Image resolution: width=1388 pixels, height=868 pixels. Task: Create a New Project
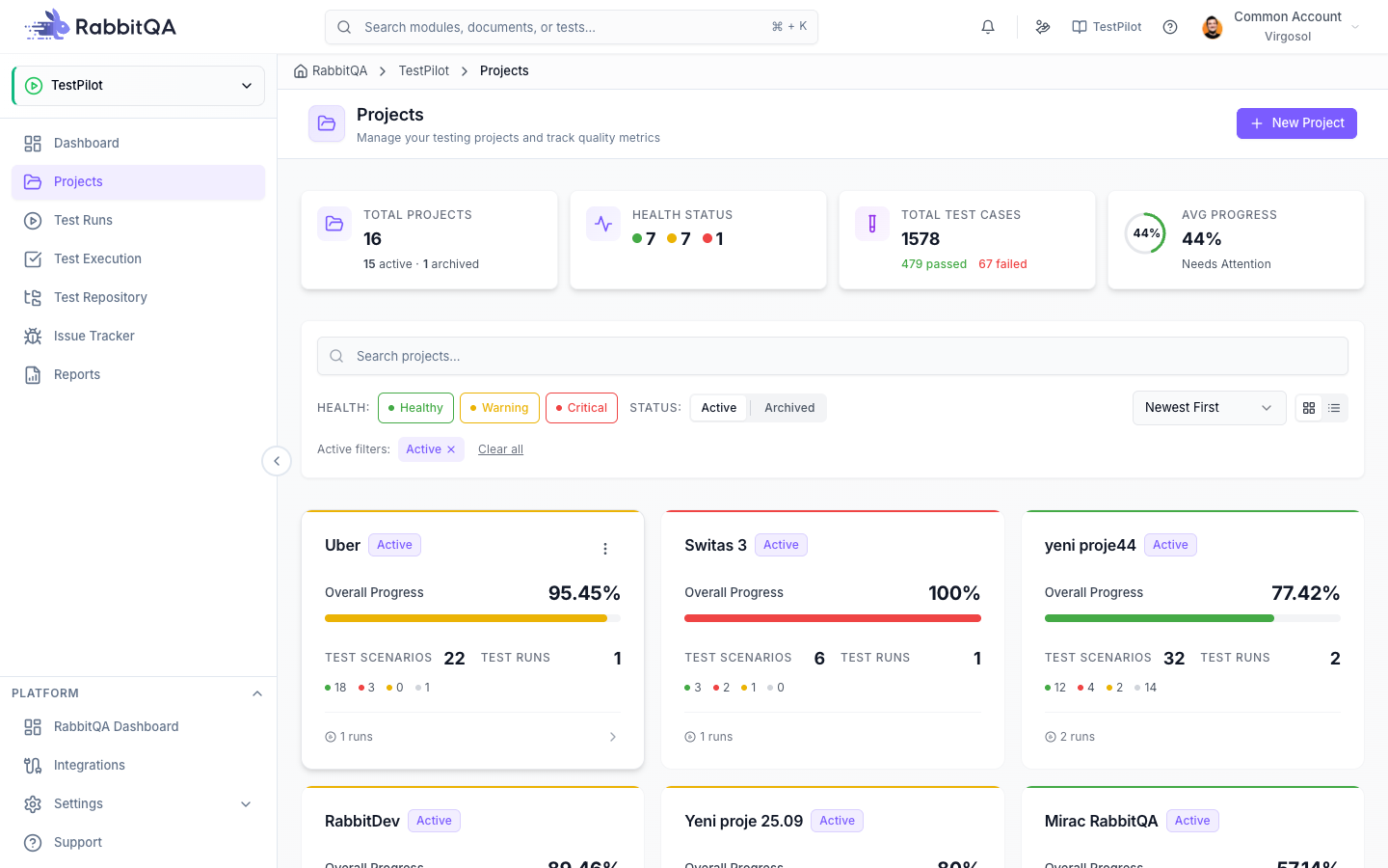[x=1296, y=123]
